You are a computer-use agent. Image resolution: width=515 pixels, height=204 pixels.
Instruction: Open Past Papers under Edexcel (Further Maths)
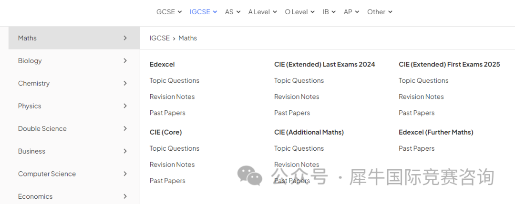point(416,148)
